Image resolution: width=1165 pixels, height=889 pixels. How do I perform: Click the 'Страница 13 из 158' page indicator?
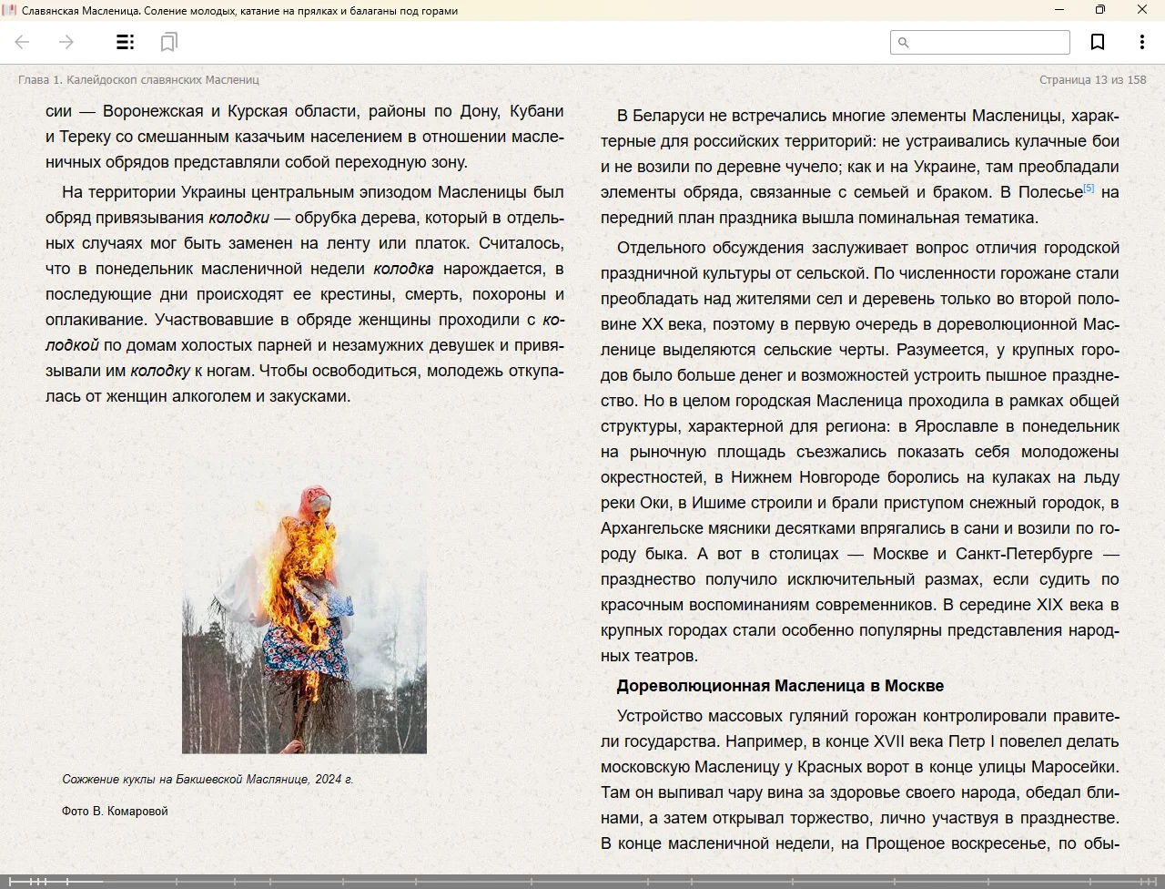(x=1092, y=80)
